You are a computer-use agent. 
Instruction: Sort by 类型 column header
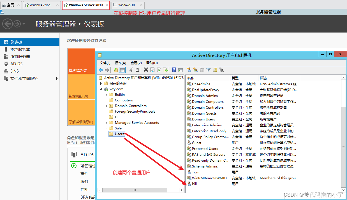[244, 78]
